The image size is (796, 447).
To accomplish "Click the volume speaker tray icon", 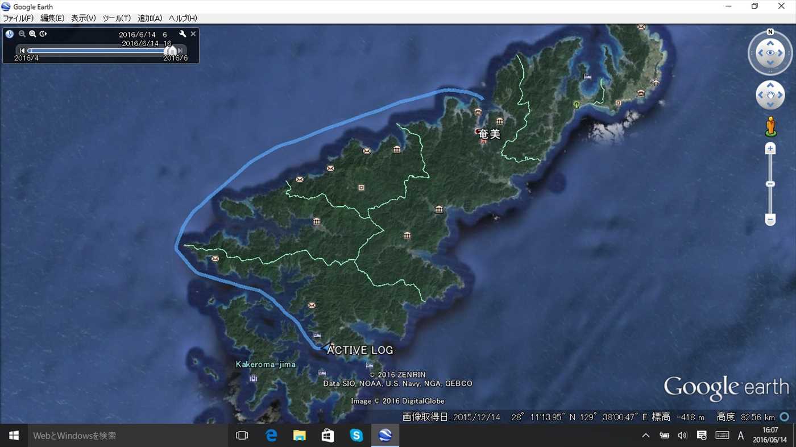I will [x=683, y=436].
